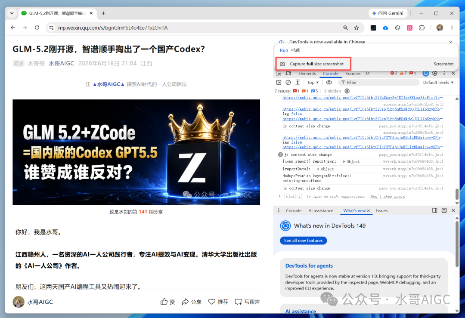
Task: Close the What's new drawer tab
Action: 369,211
